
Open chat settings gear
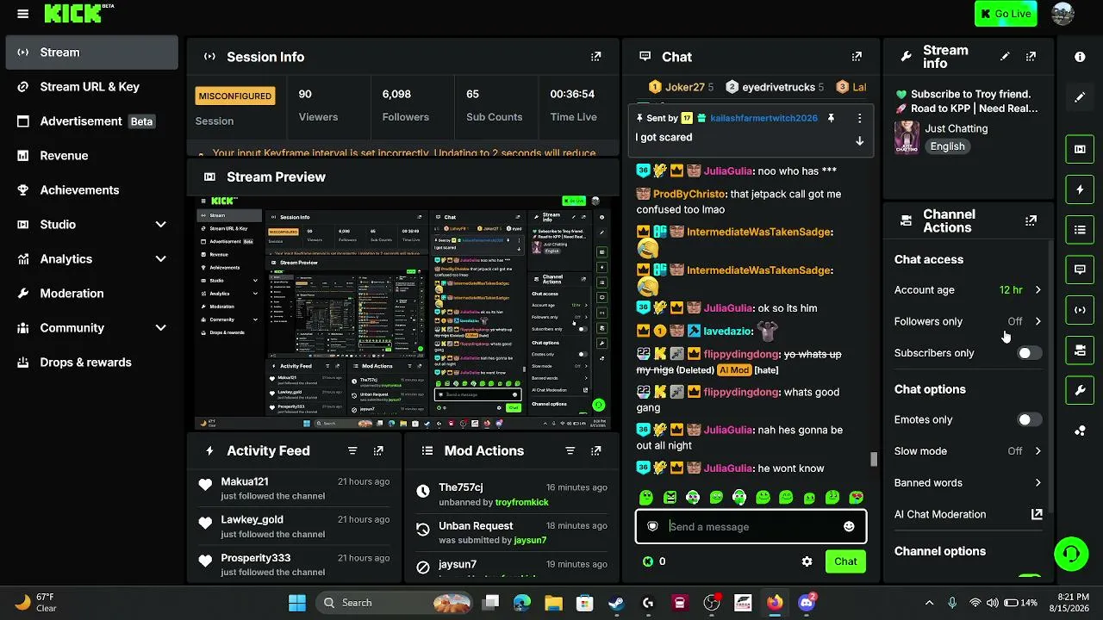coord(807,561)
